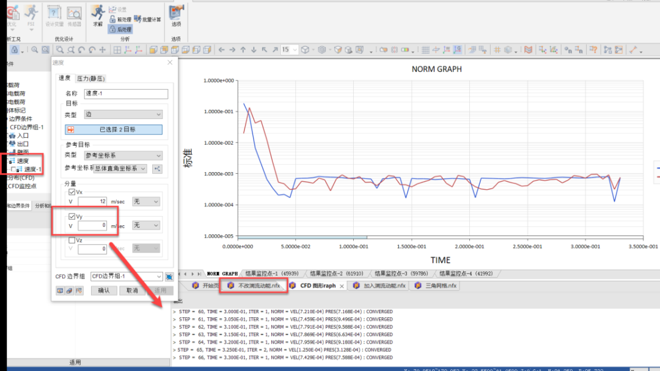Switch to the 压力(静压) tab
660x371 pixels.
[x=90, y=79]
